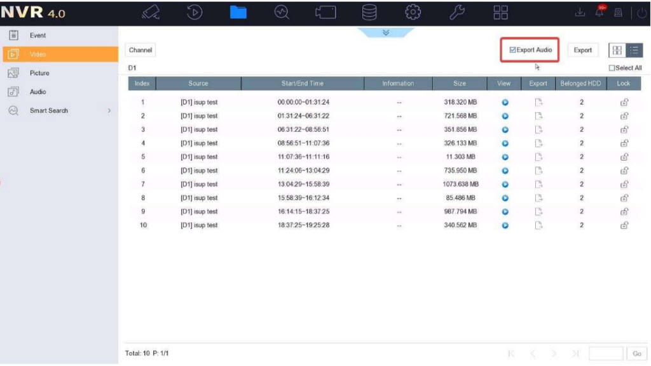The height and width of the screenshot is (366, 651).
Task: Open the maintenance wrench icon
Action: 457,13
